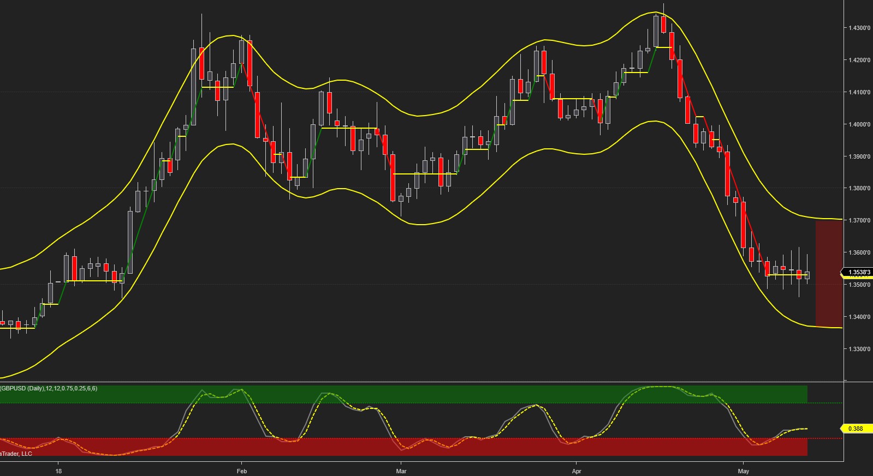
Task: Select the 1.4000'0 price scale value
Action: coord(859,124)
